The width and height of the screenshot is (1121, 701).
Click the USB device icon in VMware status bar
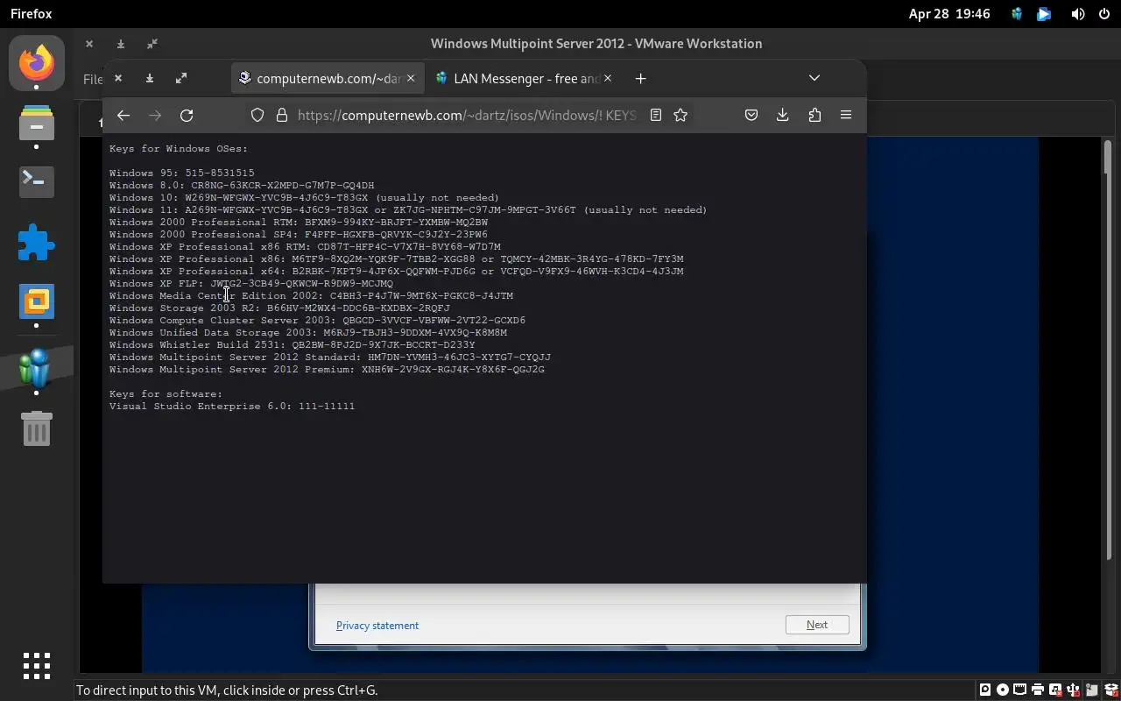pos(1073,690)
